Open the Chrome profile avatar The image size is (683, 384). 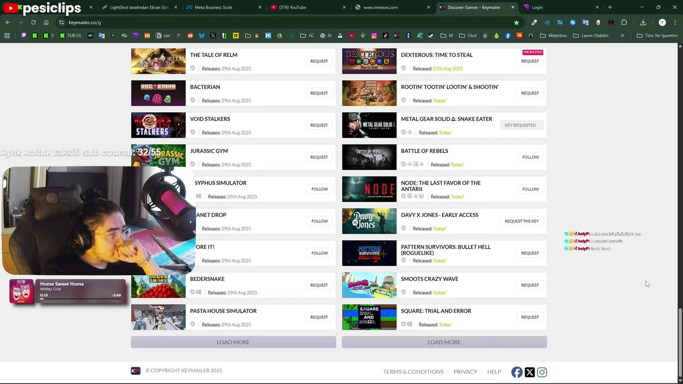(662, 22)
